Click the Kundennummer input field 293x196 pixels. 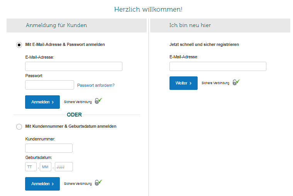49,148
